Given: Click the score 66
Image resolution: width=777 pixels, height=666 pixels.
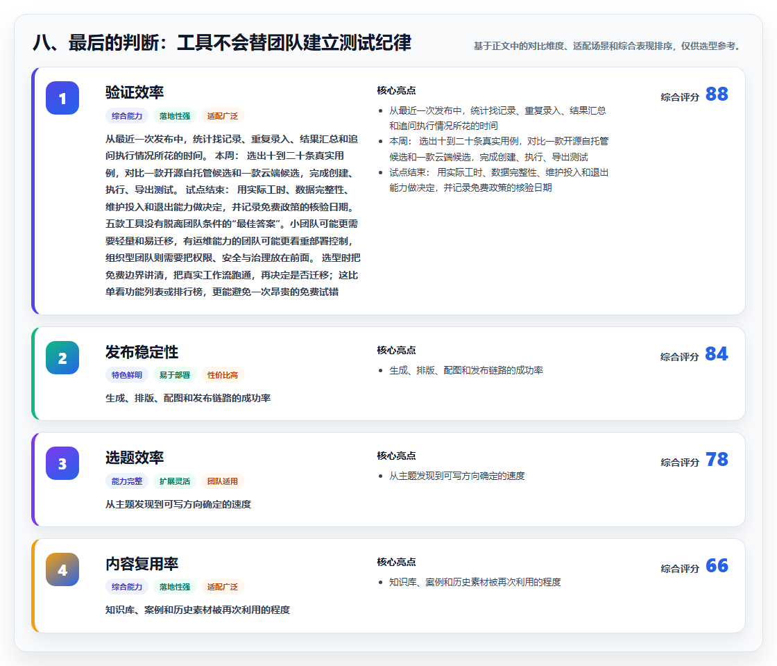Looking at the screenshot, I should pyautogui.click(x=717, y=566).
